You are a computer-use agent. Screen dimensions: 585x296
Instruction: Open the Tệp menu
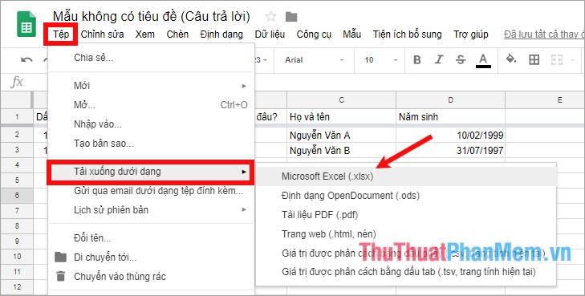click(x=61, y=34)
